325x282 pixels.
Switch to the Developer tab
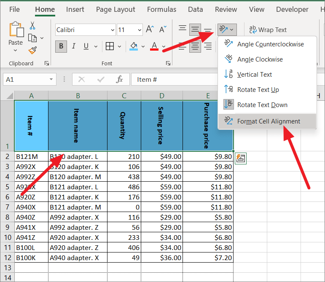tap(292, 9)
